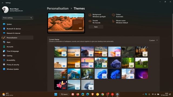Click the Settings gear taskbar icon
The height and width of the screenshot is (97, 173).
tap(117, 94)
